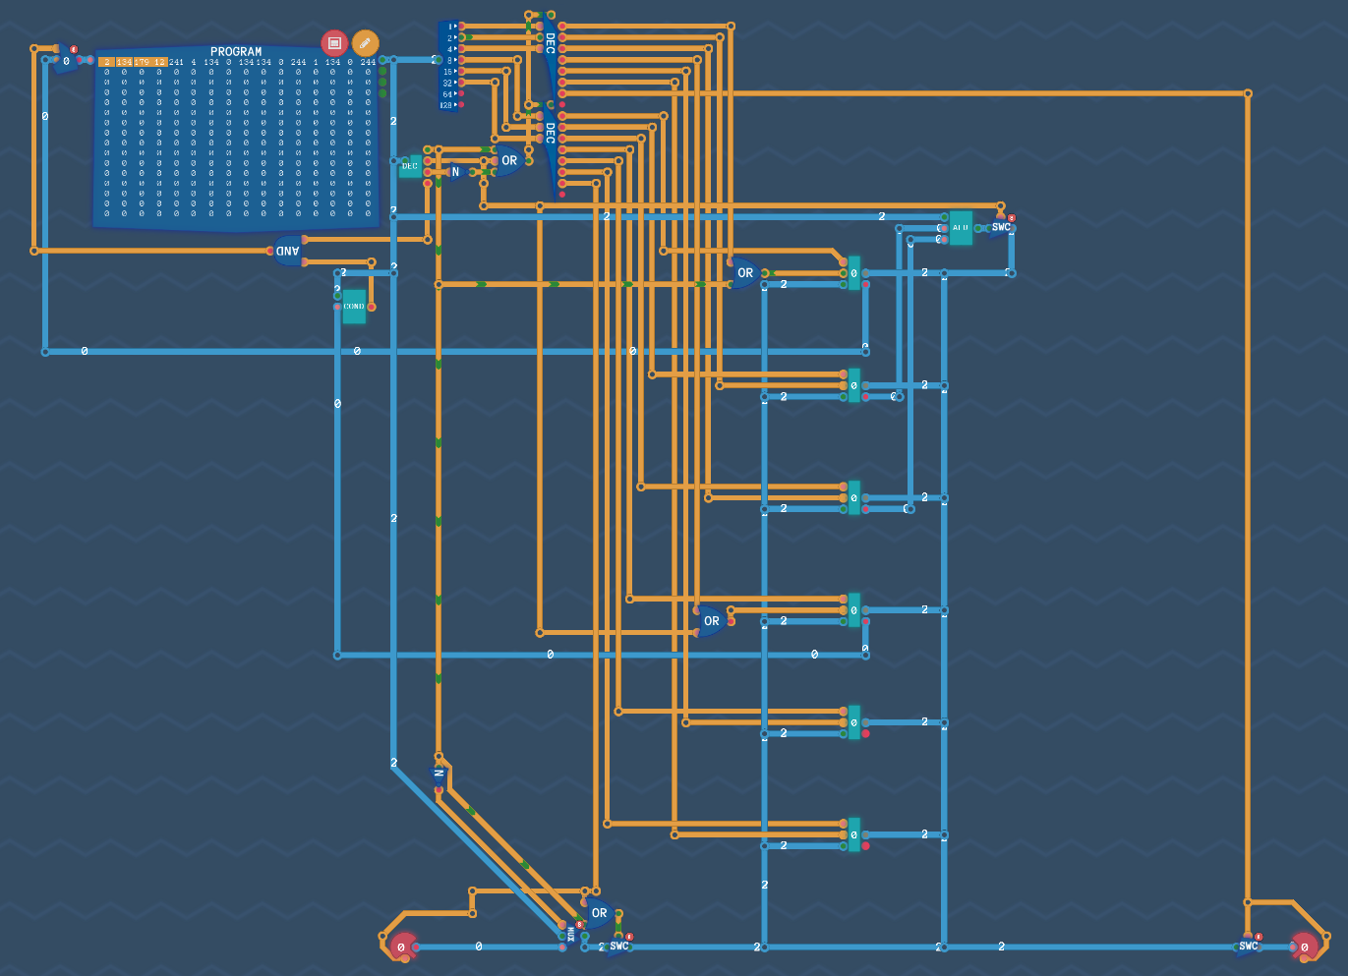Select the SWC switch right of the MUX
The width and height of the screenshot is (1348, 976).
coord(618,947)
